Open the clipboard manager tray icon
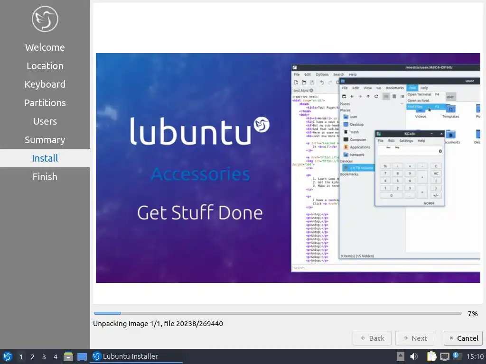This screenshot has width=486, height=364. click(431, 356)
